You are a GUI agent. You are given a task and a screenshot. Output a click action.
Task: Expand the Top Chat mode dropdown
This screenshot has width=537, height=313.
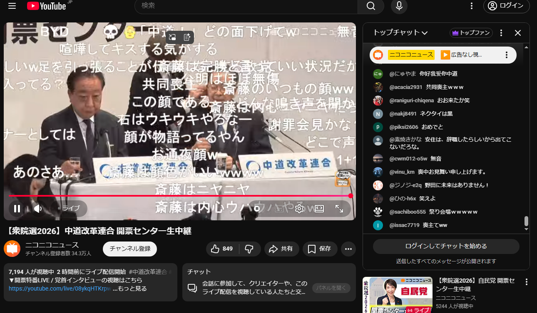(x=425, y=33)
